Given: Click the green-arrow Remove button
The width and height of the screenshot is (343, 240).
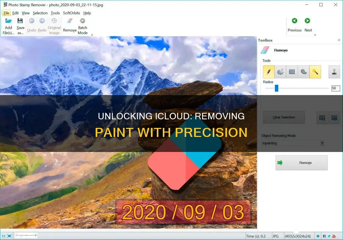Looking at the screenshot, I should (x=301, y=163).
